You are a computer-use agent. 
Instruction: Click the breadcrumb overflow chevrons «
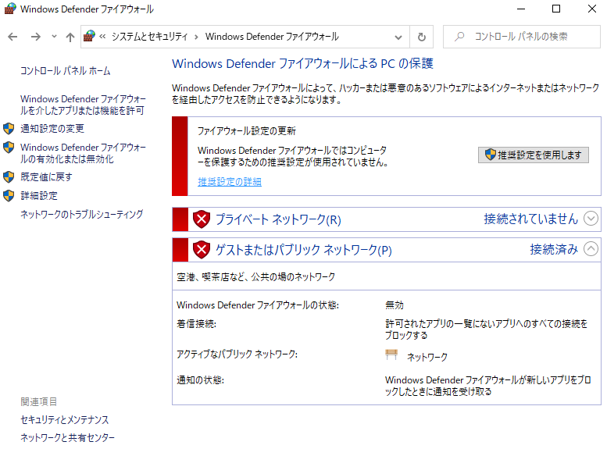(x=102, y=37)
